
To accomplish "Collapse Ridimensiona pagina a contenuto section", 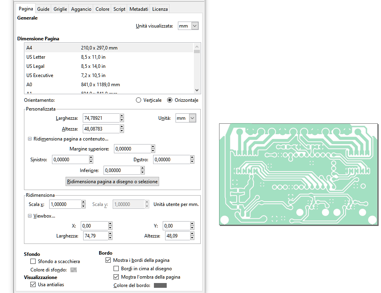I will coord(30,139).
